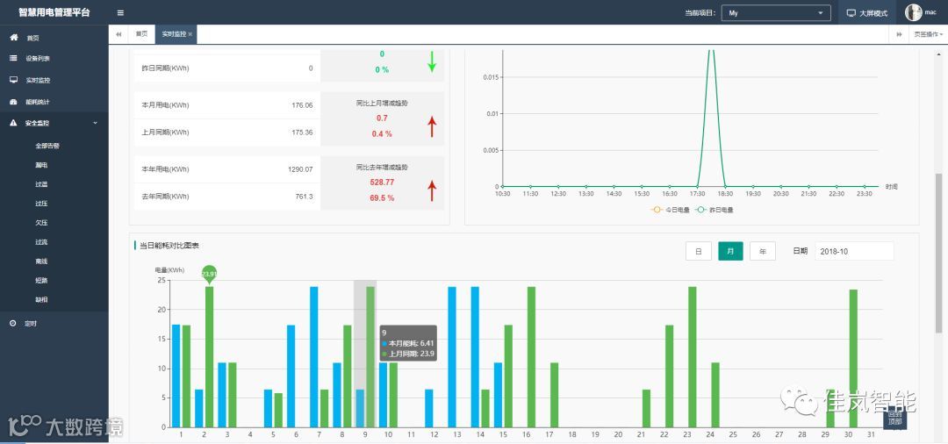Click the mac username
This screenshot has height=444, width=948.
930,12
